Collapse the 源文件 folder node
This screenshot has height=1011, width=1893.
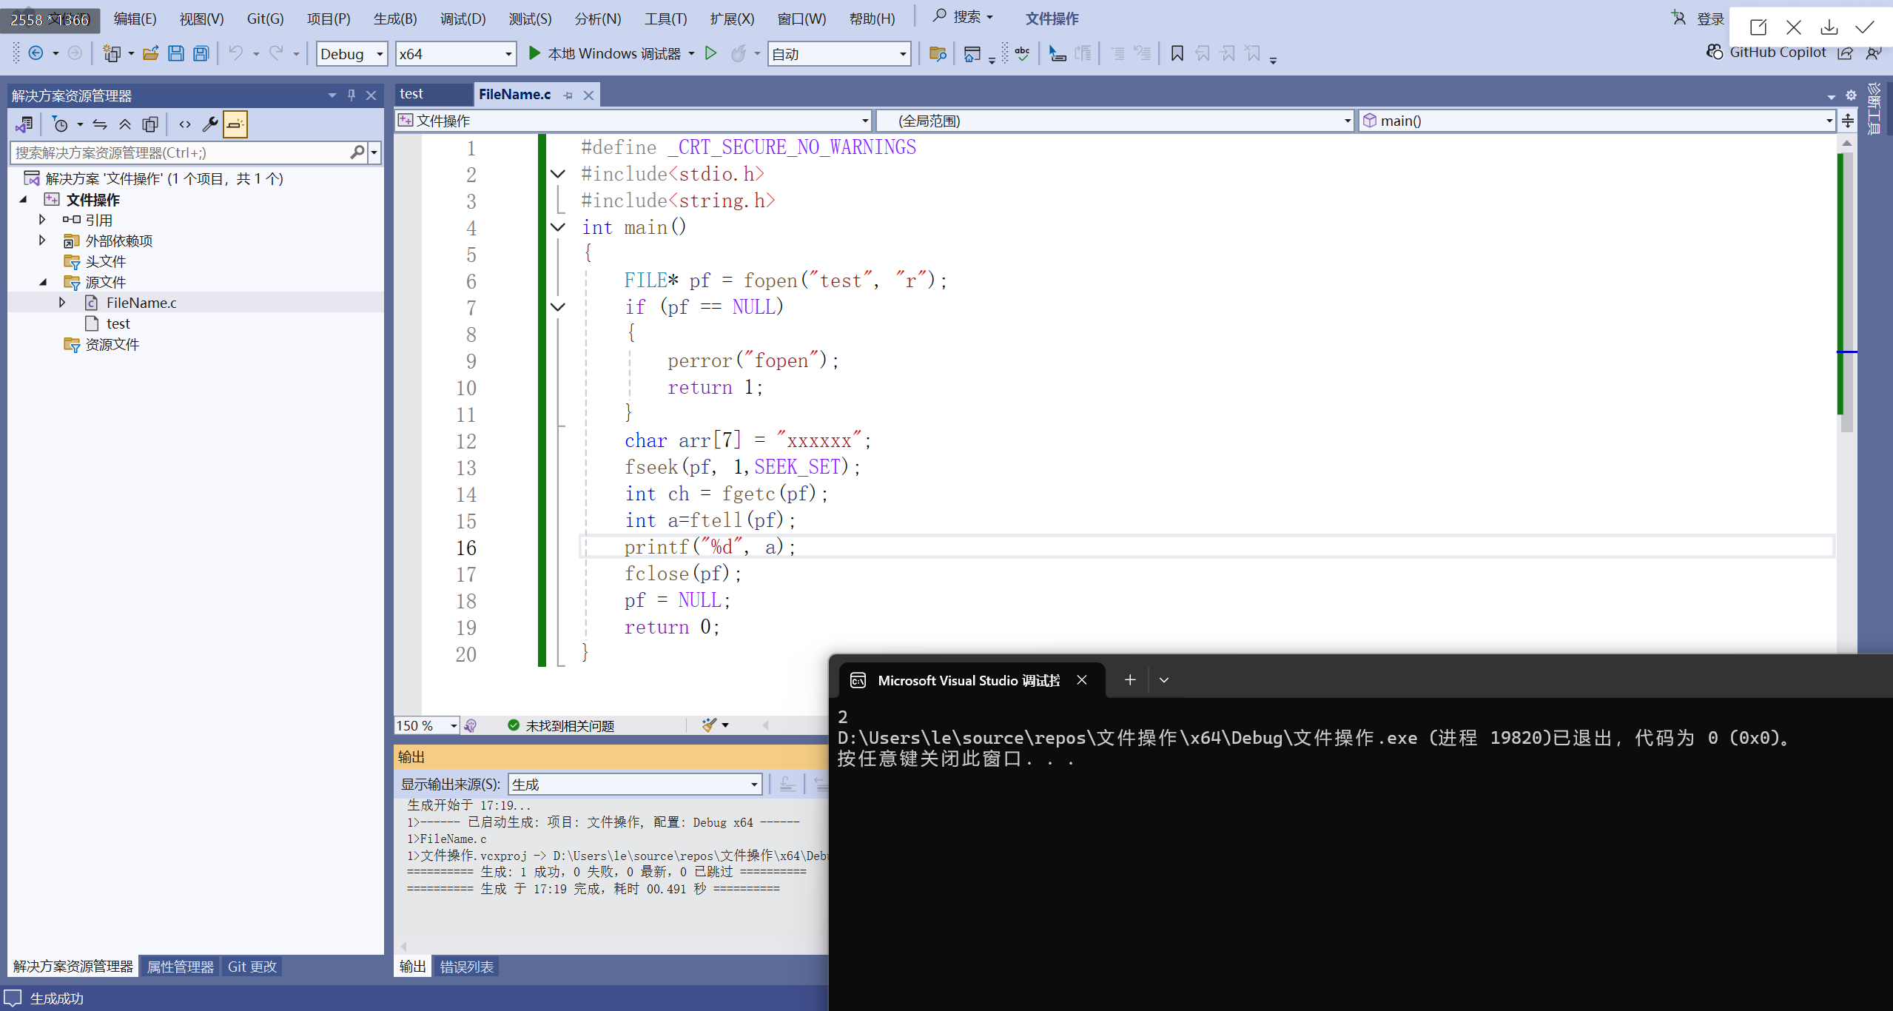[x=42, y=282]
